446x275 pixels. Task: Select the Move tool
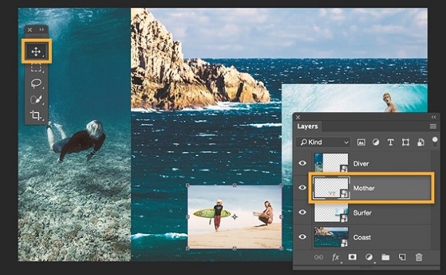(x=36, y=52)
